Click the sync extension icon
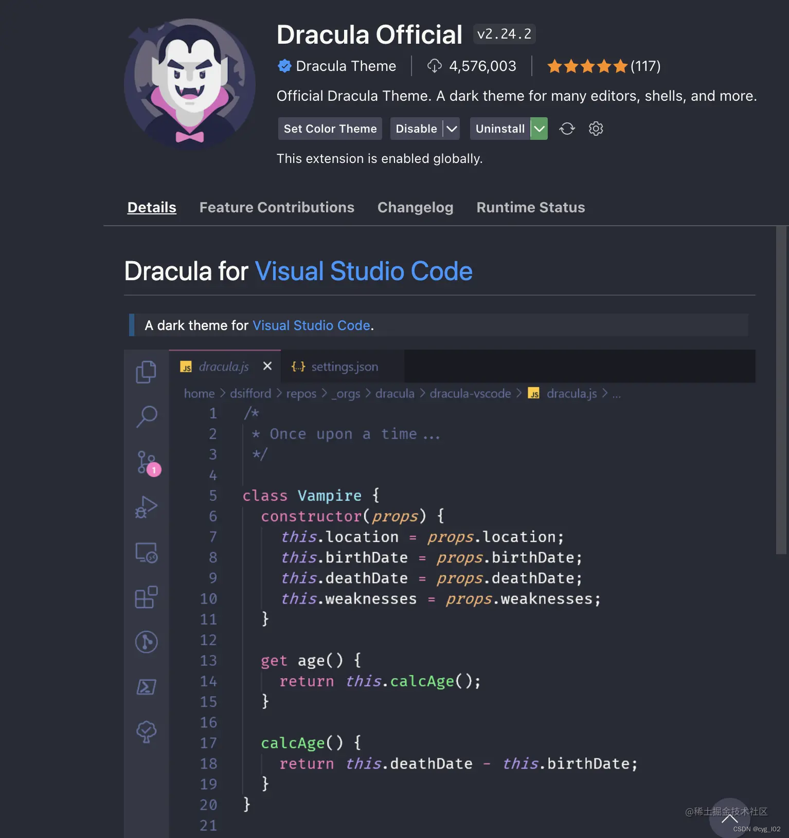The image size is (789, 838). (x=567, y=129)
